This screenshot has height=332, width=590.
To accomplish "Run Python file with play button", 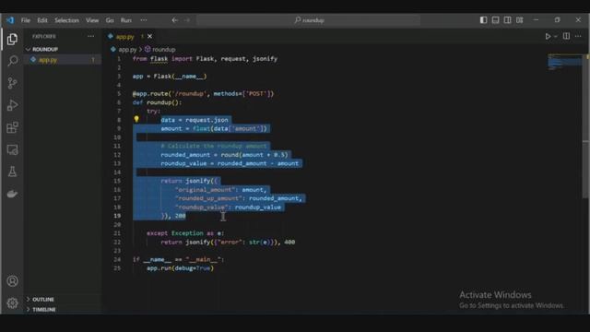I will coord(548,37).
